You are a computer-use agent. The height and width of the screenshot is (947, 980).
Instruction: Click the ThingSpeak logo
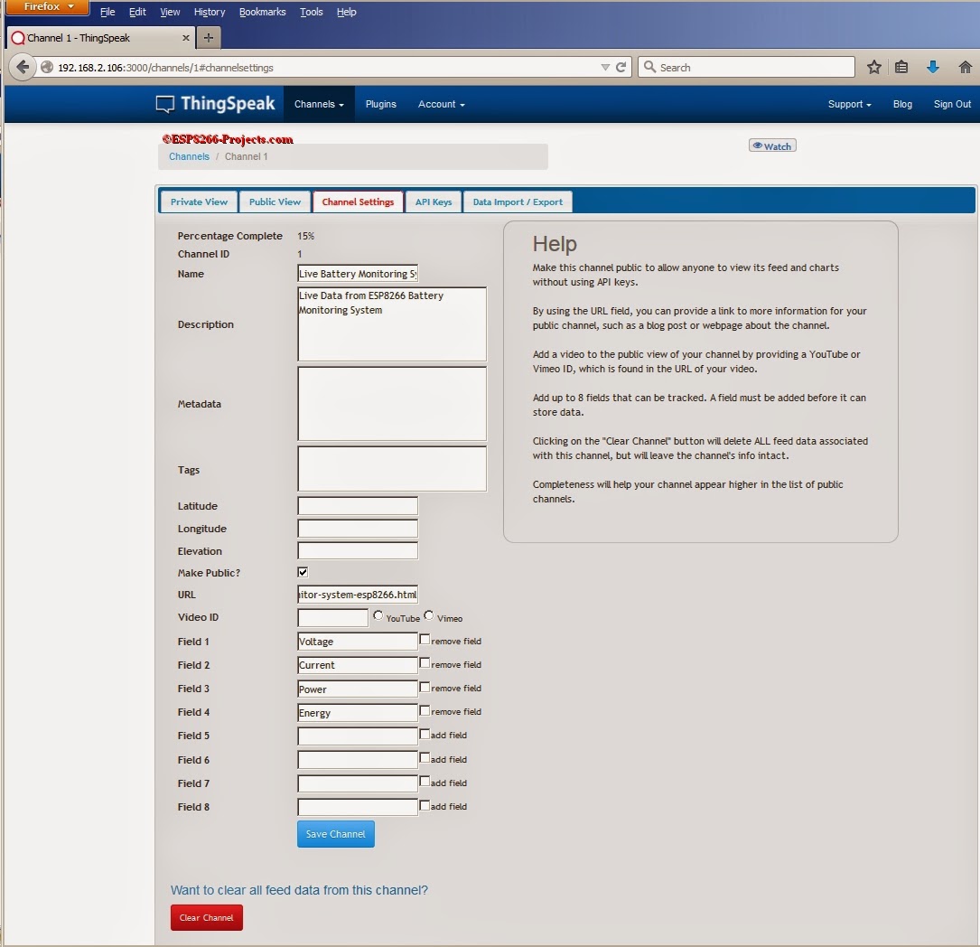215,103
